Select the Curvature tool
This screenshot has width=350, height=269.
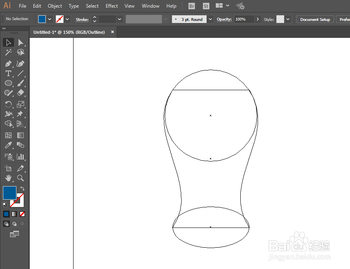(20, 64)
